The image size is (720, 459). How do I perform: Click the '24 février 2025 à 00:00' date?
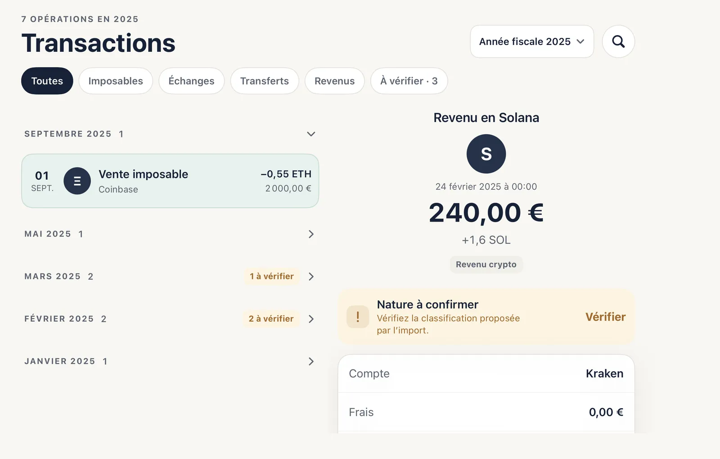coord(486,186)
